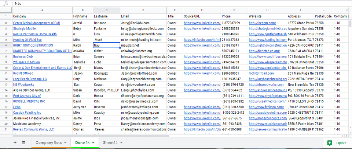This screenshot has height=149, width=352.
Task: Click the select-all corner box
Action: tap(6, 10)
